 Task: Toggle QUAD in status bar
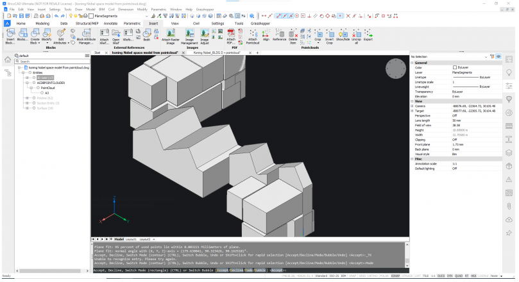[x=459, y=276]
